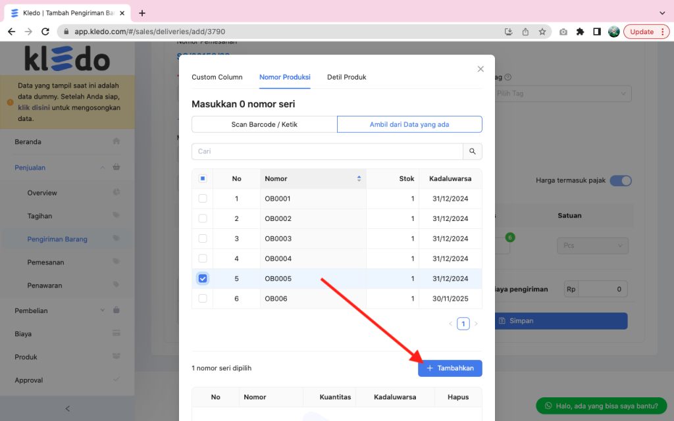674x421 pixels.
Task: Click the search magnifier button
Action: (473, 151)
